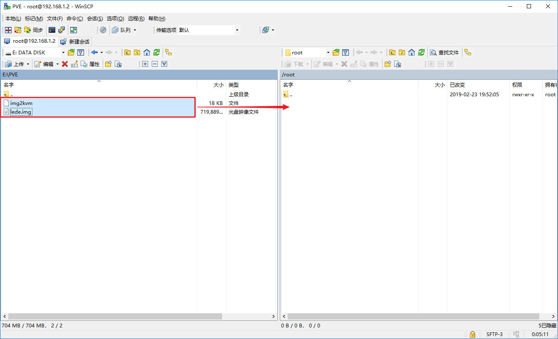Go to root directory in remote panel
Viewport: 558px width, 339px height.
pos(402,53)
